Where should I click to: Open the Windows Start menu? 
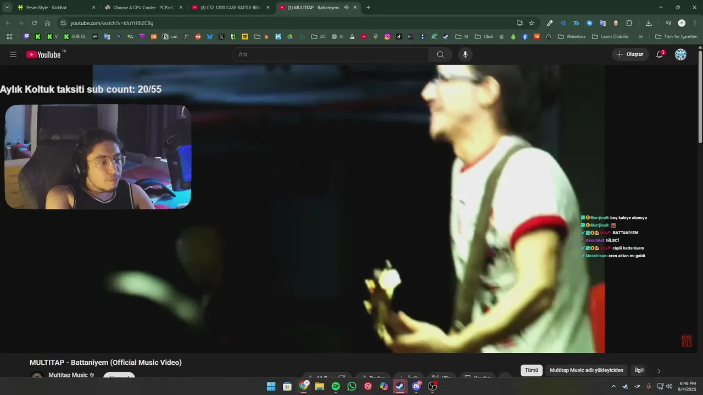click(271, 386)
